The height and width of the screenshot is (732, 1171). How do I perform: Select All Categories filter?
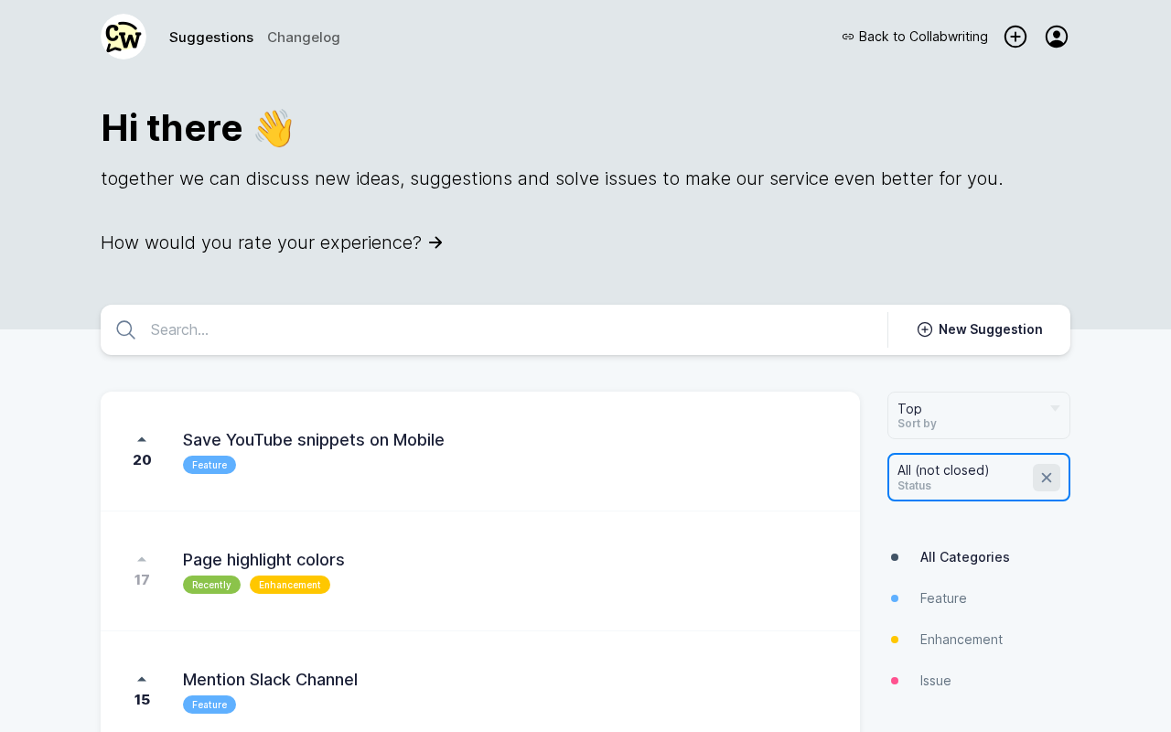[964, 557]
